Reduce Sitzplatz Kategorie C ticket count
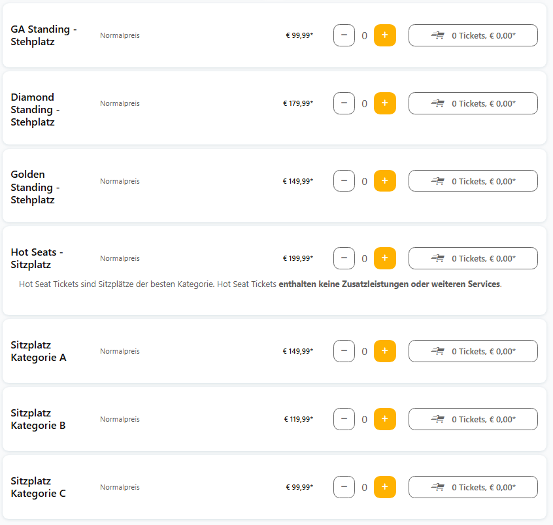553x525 pixels. click(x=344, y=487)
